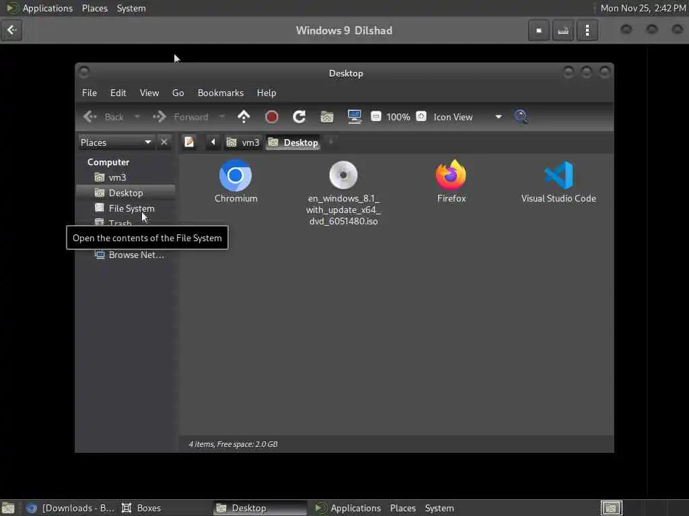Open the Chromium launcher icon
This screenshot has height=516, width=689.
(235, 175)
